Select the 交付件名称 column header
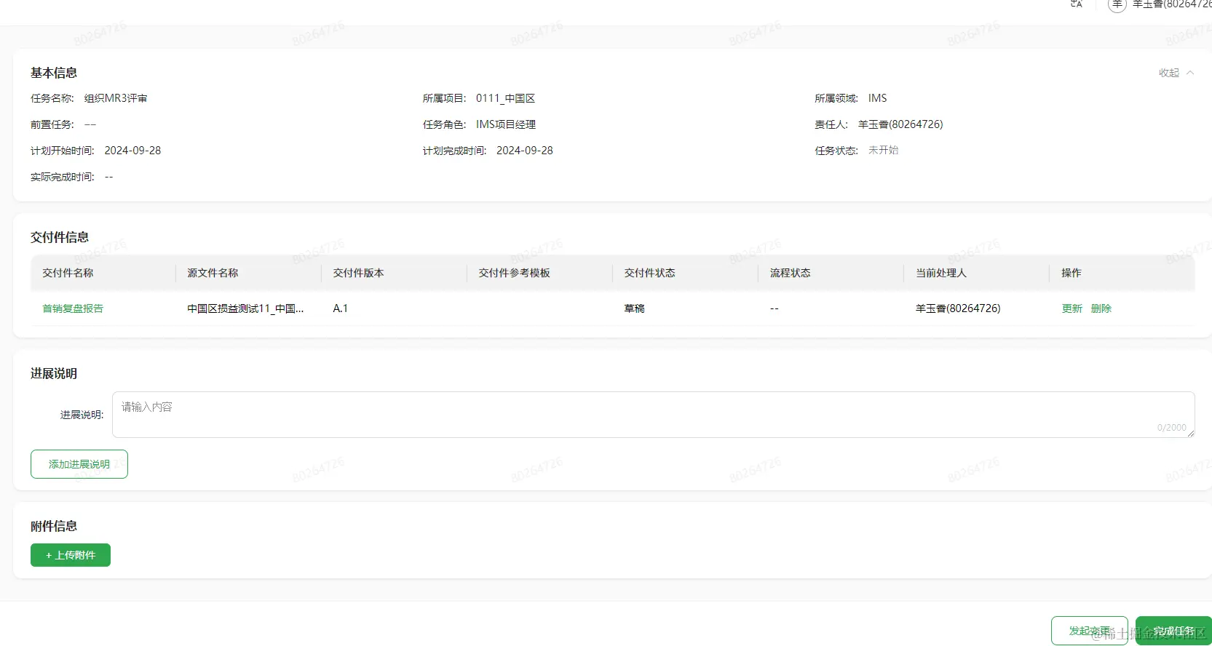 [x=68, y=273]
